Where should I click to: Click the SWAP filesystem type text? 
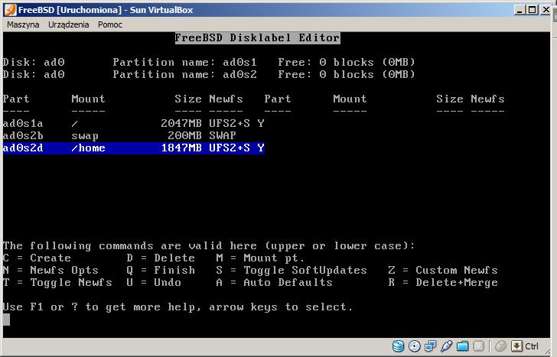[x=223, y=135]
